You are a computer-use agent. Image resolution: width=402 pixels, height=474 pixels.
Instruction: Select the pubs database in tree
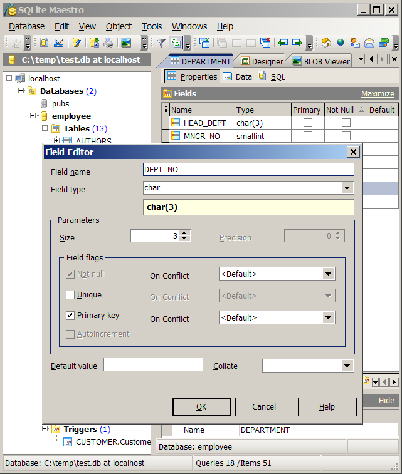(x=61, y=104)
